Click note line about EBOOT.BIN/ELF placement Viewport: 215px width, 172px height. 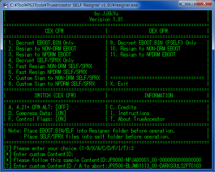click(x=92, y=131)
